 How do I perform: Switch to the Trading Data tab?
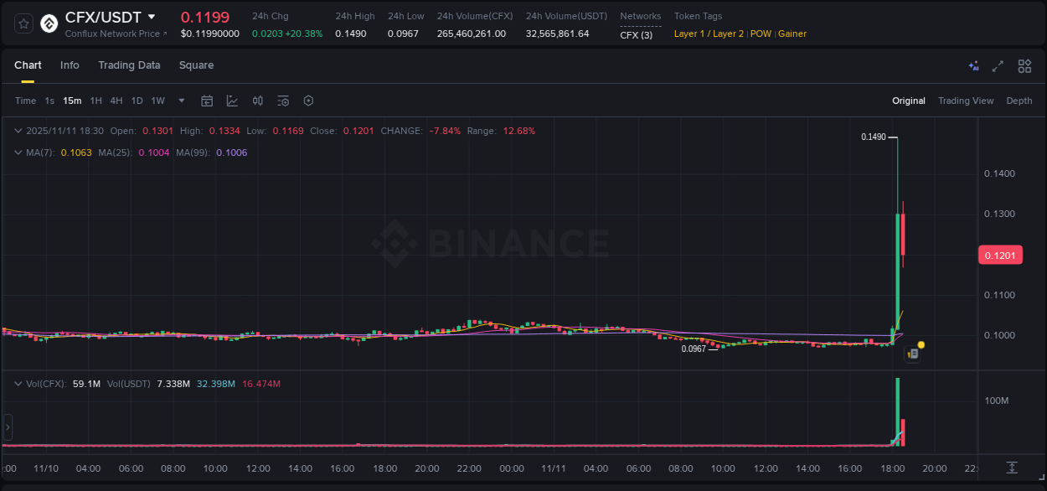pos(129,65)
